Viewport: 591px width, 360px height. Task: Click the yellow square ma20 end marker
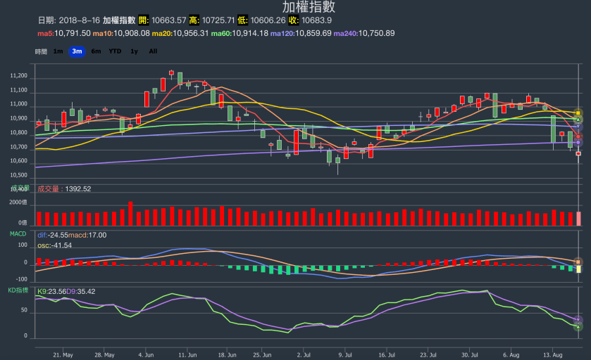578,112
